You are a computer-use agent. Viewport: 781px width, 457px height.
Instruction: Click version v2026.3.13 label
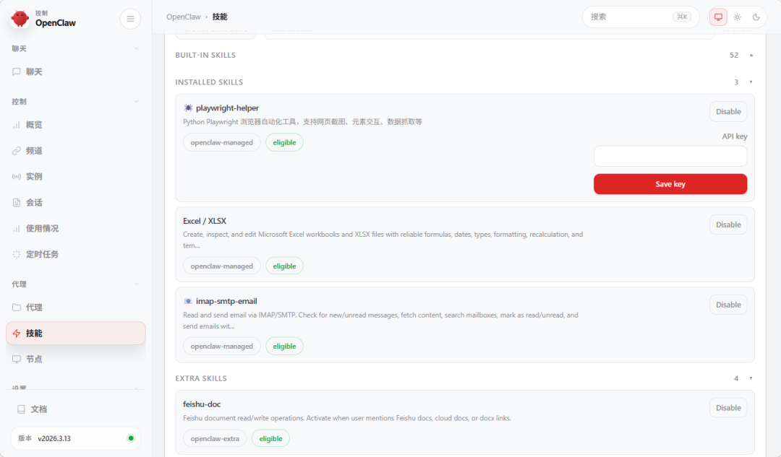coord(54,439)
